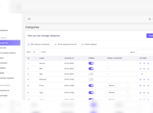Turn off visibility for Men
Viewport: 153px width, 113px height.
click(91, 69)
